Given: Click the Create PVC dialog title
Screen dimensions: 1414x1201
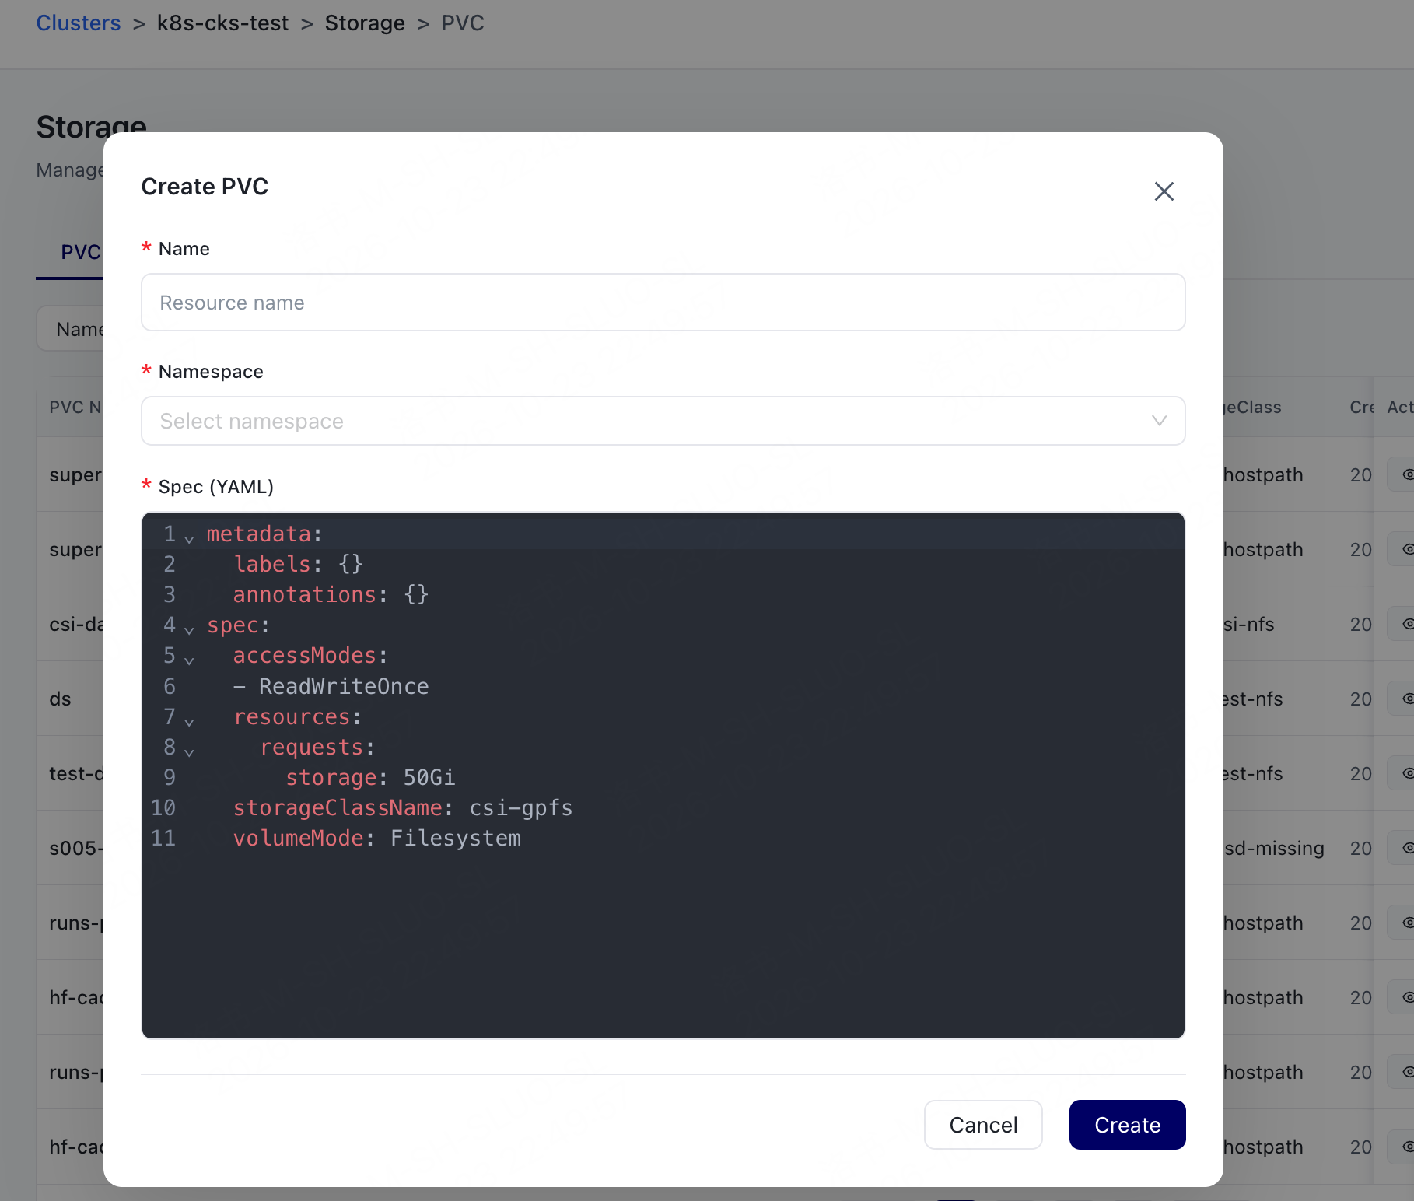Looking at the screenshot, I should 205,187.
